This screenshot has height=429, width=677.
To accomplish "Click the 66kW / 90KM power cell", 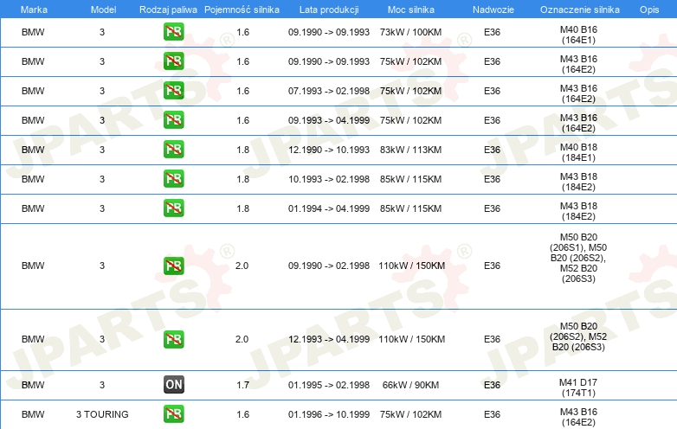I will (x=411, y=385).
